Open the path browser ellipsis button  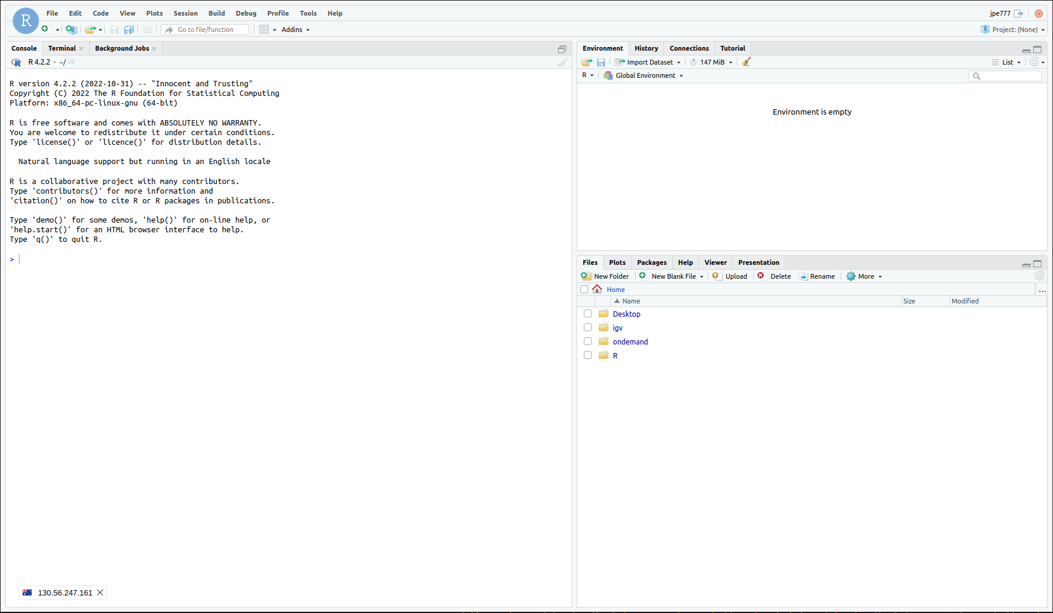coord(1042,290)
